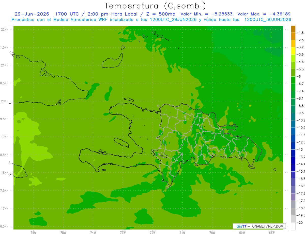Viewport: 305px width, 236px height.
Task: Click the '75W' longitude axis label
Action: coord(63,233)
